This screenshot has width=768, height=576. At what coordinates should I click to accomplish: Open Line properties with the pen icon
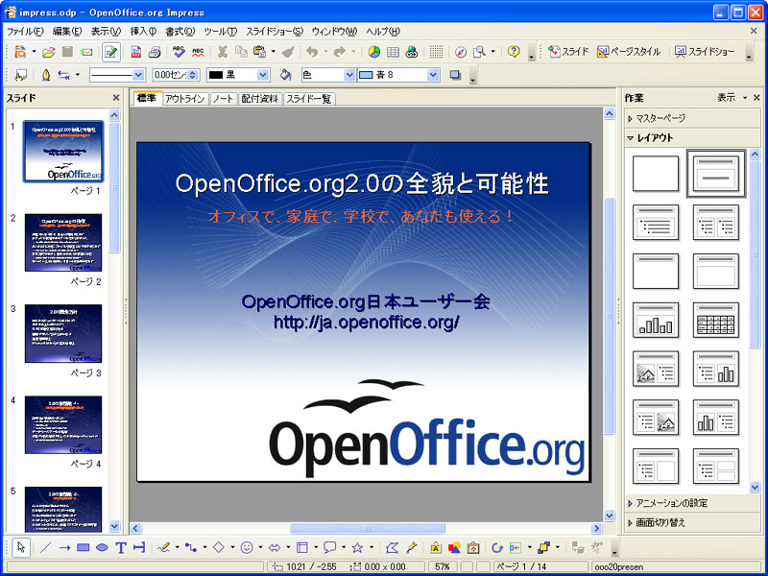pos(45,75)
